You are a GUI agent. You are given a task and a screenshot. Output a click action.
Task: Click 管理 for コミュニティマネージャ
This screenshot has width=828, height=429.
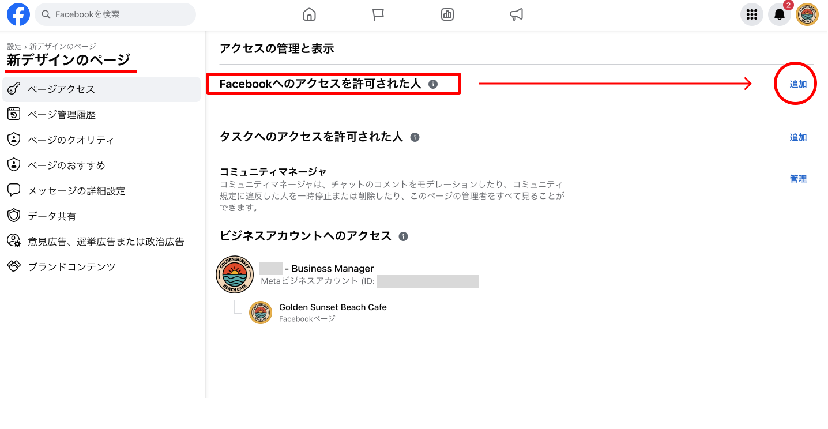798,179
